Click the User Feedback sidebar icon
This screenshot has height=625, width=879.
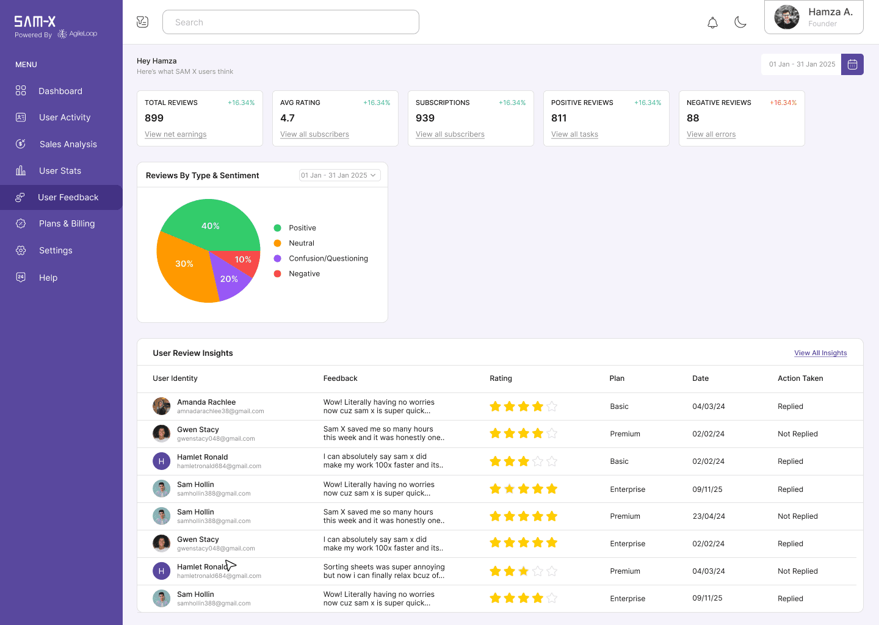tap(20, 197)
